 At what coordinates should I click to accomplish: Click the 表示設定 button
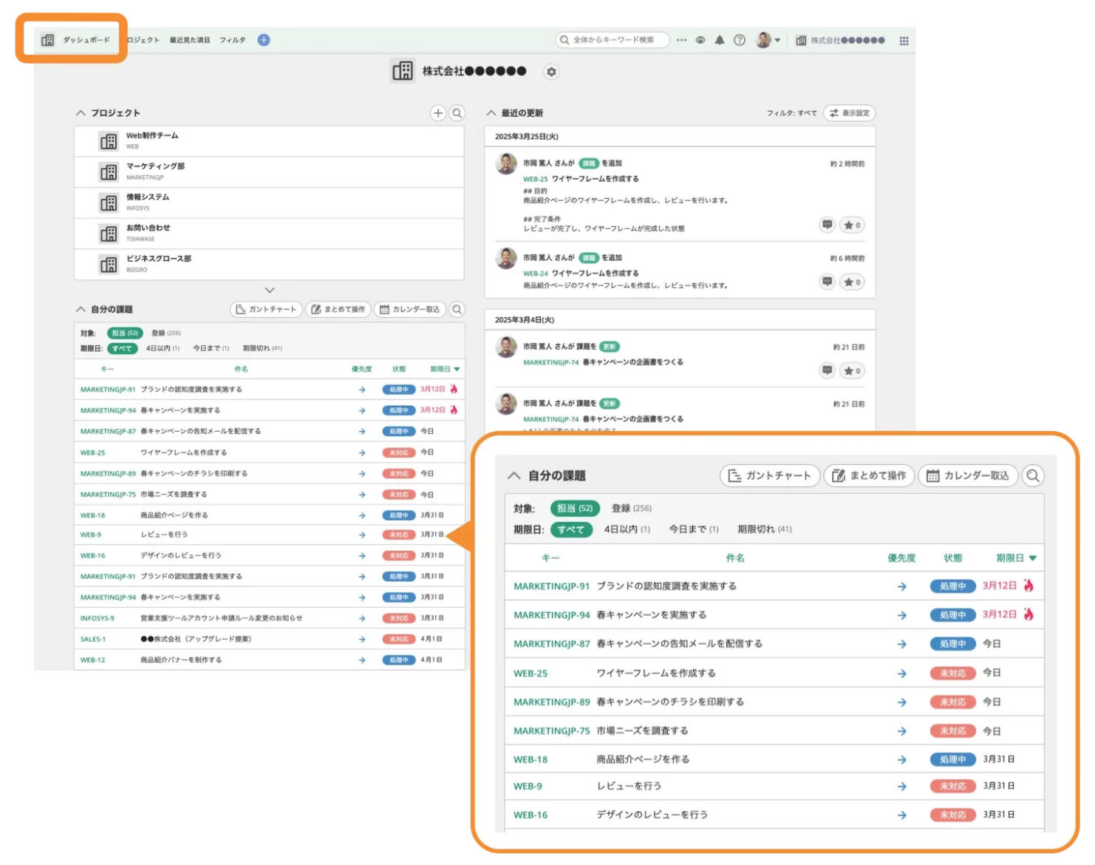point(850,113)
